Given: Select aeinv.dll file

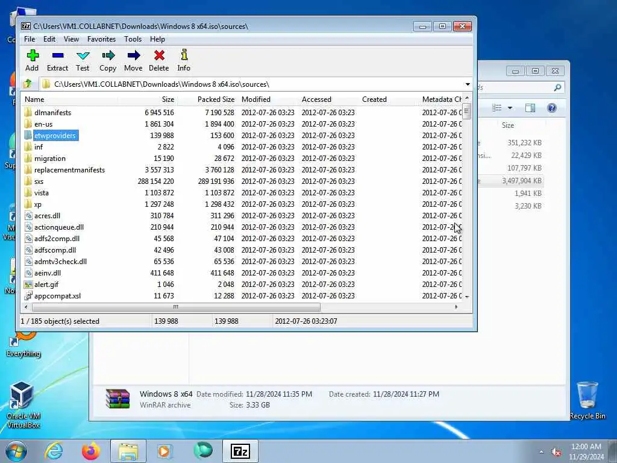Looking at the screenshot, I should (x=47, y=273).
